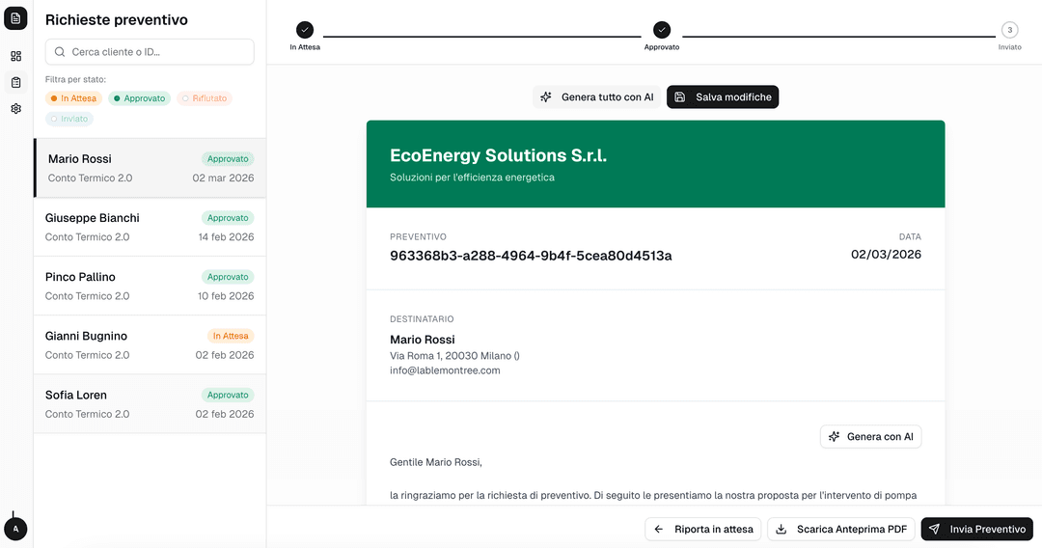Download the PDF preview
Image resolution: width=1042 pixels, height=548 pixels.
841,529
